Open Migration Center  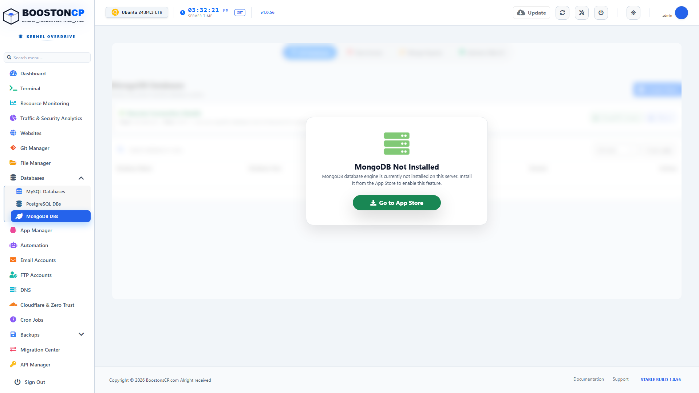click(47, 350)
